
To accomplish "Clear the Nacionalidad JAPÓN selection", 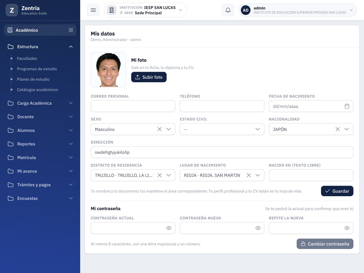I will pos(337,129).
